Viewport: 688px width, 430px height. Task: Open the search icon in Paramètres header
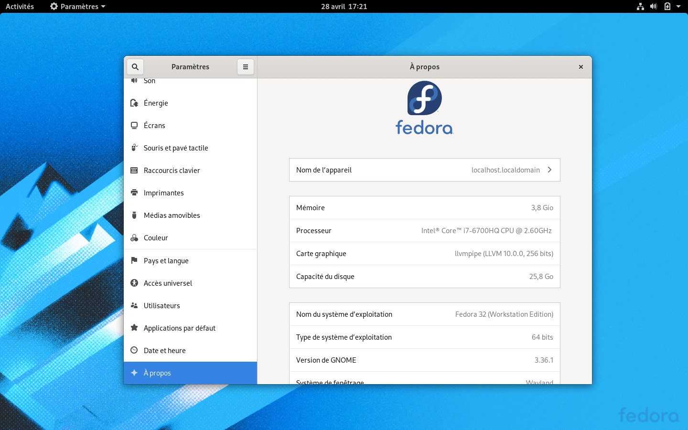click(x=135, y=67)
